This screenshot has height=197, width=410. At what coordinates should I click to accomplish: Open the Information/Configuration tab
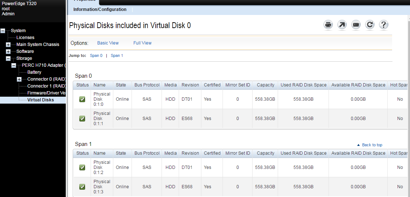tap(100, 9)
